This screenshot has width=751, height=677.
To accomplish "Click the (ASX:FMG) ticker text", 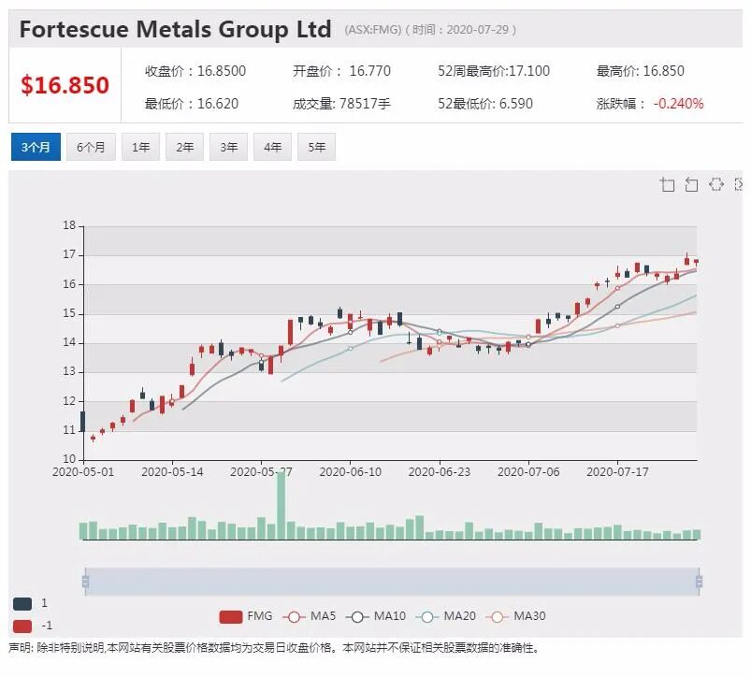I will (372, 30).
